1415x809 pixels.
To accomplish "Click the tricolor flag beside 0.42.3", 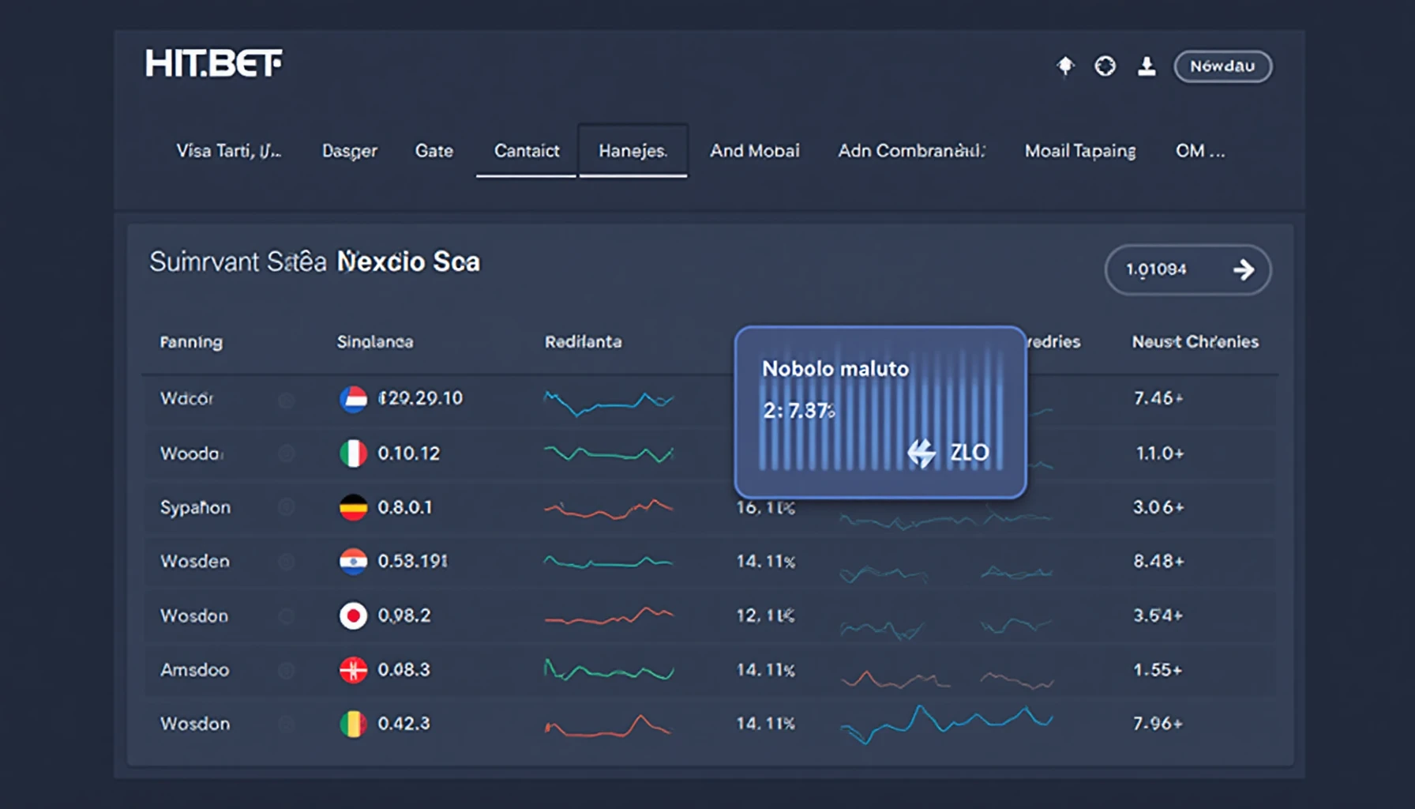I will (353, 724).
